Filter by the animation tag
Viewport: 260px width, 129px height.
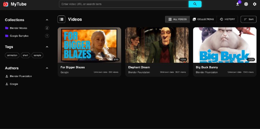tap(12, 55)
